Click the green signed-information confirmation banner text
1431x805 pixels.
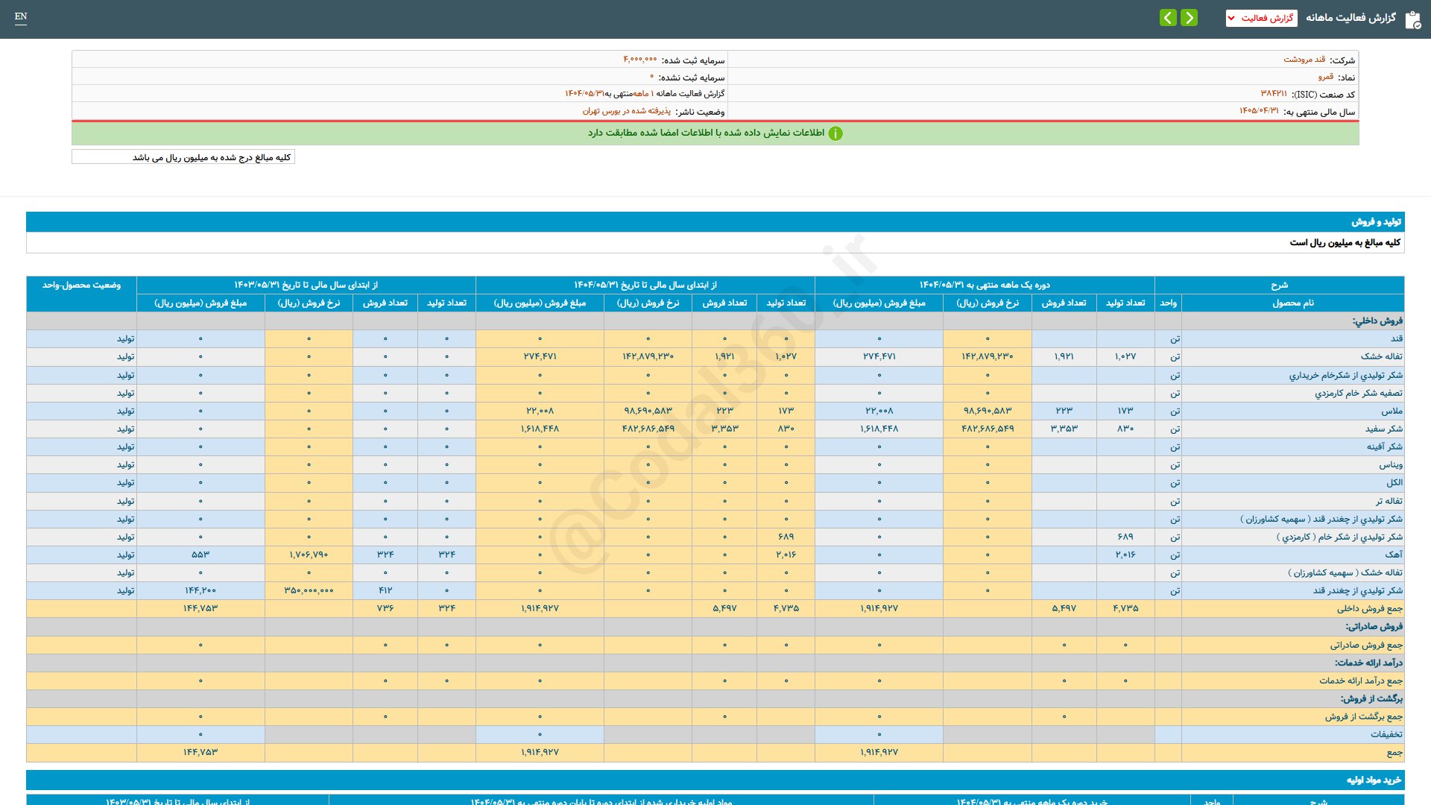point(706,133)
